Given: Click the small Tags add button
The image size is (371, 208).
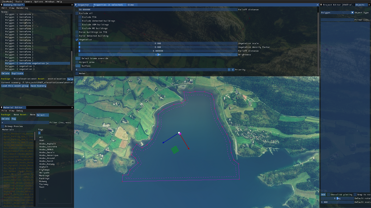Looking at the screenshot, I should coord(39,133).
